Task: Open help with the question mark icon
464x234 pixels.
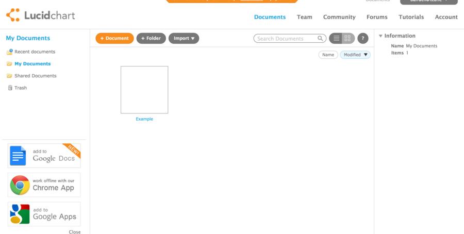Action: 363,39
